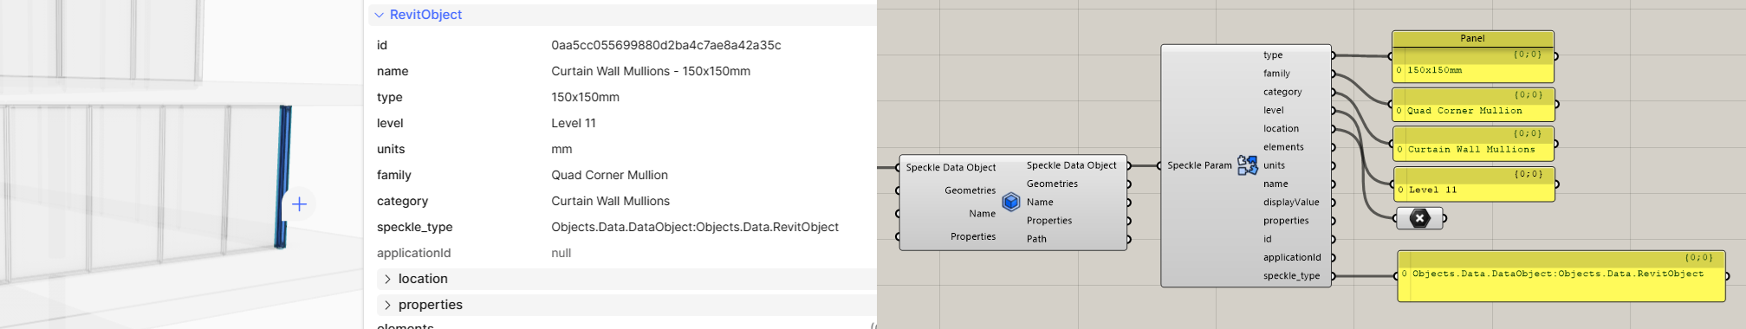Click the X error node icon
The height and width of the screenshot is (329, 1746).
1419,218
